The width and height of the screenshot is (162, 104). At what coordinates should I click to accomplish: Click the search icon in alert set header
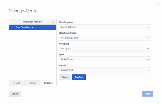point(53,22)
